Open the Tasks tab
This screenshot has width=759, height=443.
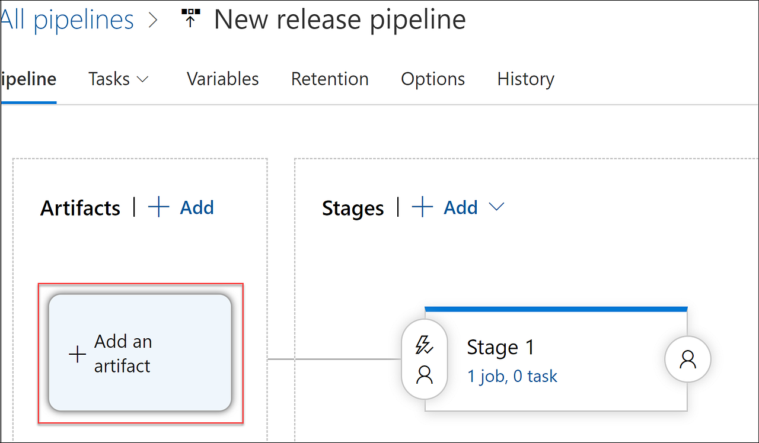(x=109, y=79)
